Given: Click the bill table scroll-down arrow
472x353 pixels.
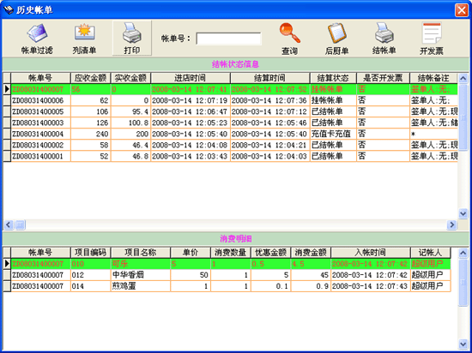Looking at the screenshot, I should point(463,213).
